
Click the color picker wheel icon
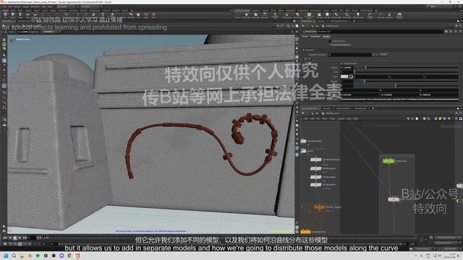click(x=351, y=77)
